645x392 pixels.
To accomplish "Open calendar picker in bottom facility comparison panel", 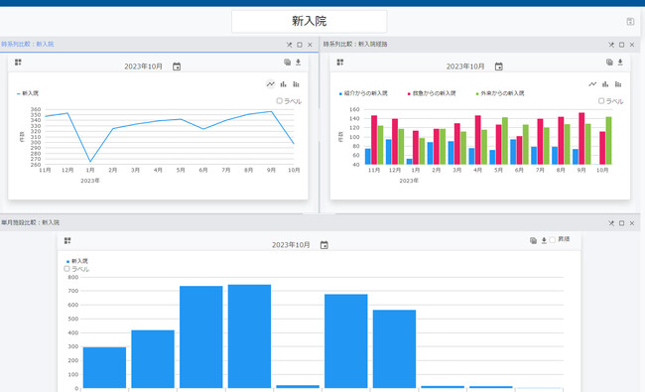I will tap(324, 245).
